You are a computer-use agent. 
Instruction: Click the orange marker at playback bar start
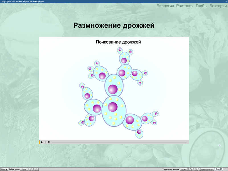point(40,142)
